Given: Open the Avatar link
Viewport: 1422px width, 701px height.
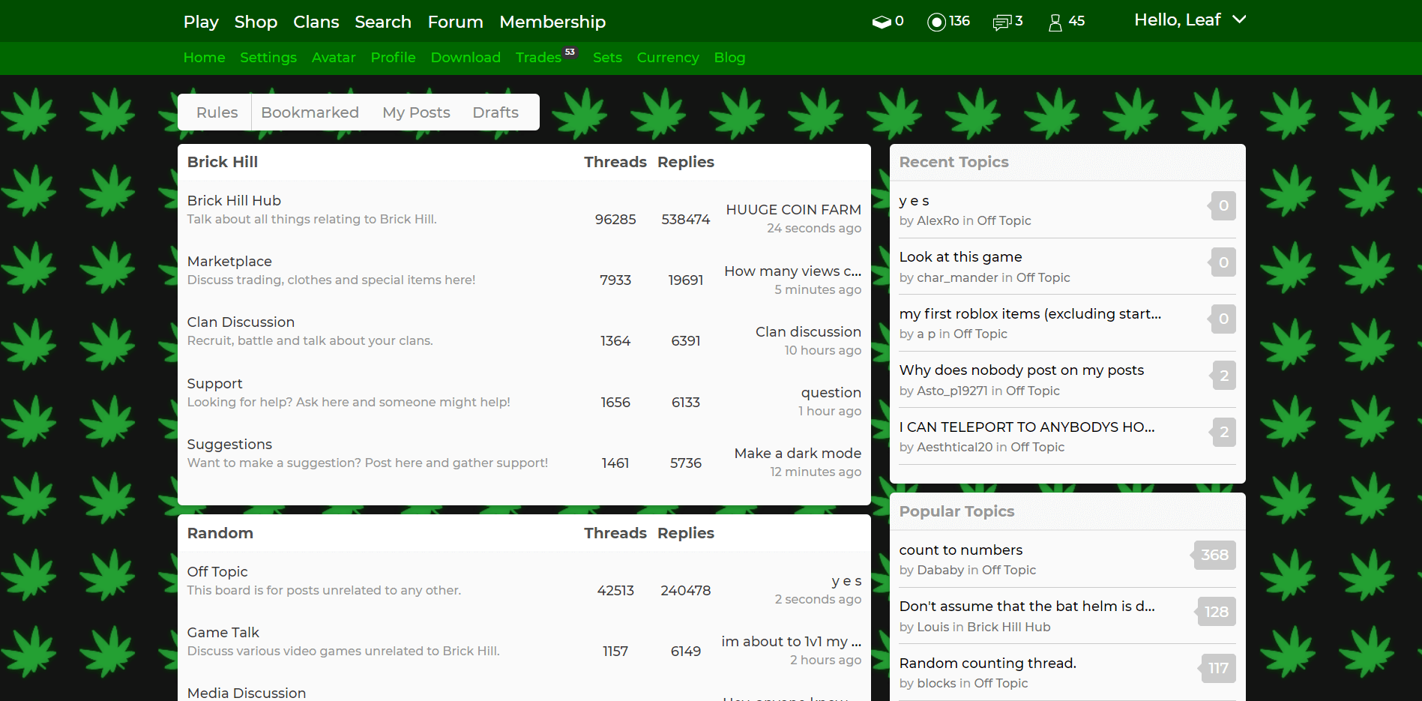Looking at the screenshot, I should point(334,58).
